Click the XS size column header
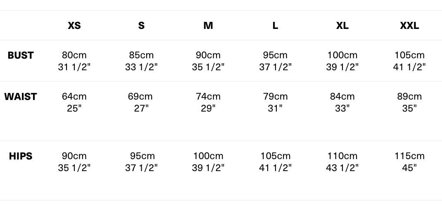442x219 pixels. 74,26
